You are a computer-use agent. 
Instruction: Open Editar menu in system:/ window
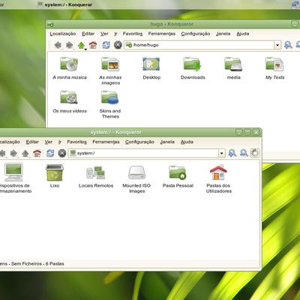point(32,142)
